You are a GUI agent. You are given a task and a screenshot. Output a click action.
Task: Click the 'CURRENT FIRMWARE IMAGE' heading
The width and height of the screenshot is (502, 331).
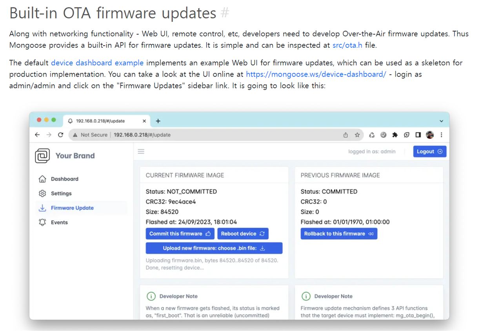pos(185,175)
